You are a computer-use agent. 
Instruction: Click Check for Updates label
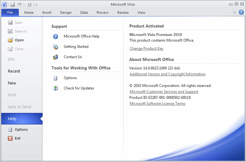[x=79, y=88]
